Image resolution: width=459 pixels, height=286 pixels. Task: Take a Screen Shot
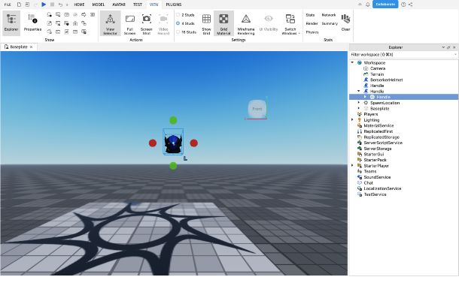tap(147, 24)
